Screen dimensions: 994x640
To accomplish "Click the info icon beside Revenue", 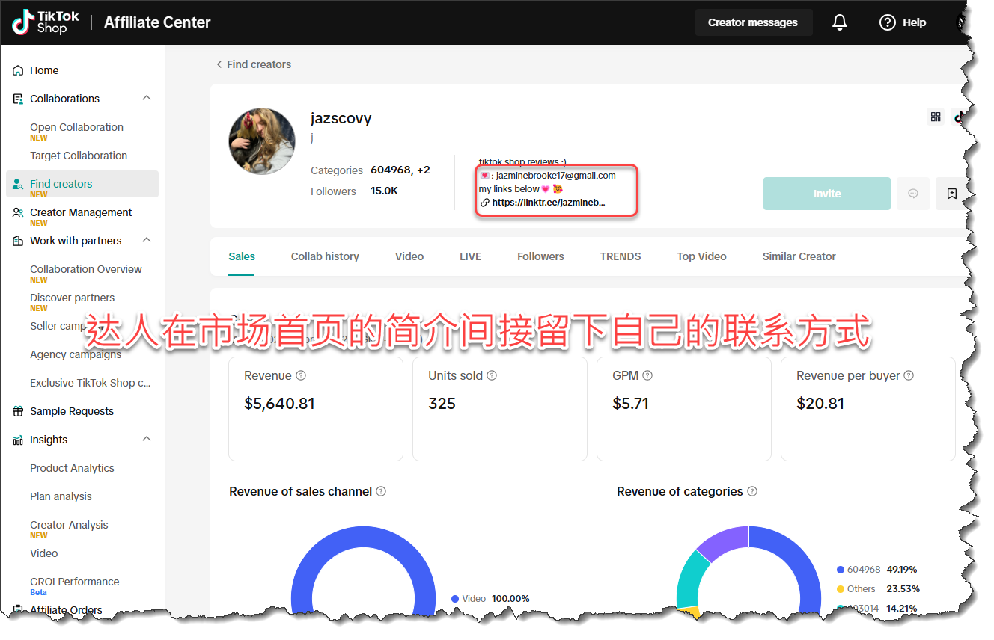I will click(x=301, y=375).
